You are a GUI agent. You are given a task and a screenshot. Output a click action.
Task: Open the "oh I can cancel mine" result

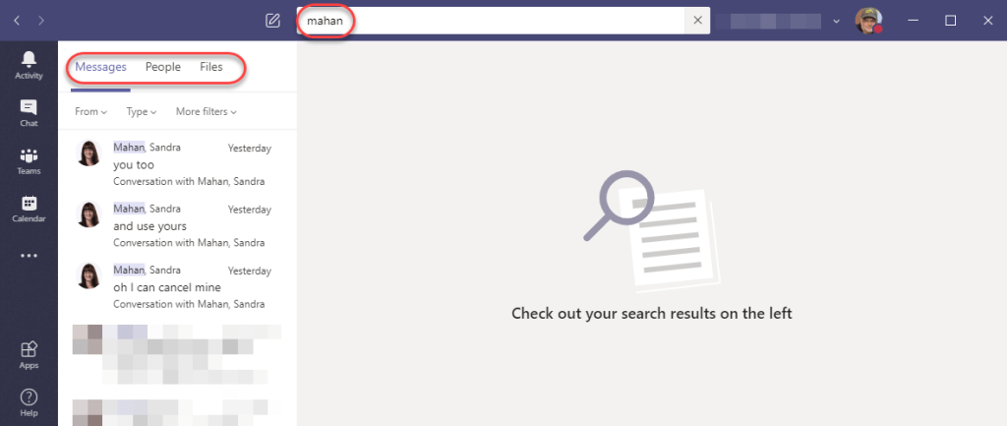177,287
